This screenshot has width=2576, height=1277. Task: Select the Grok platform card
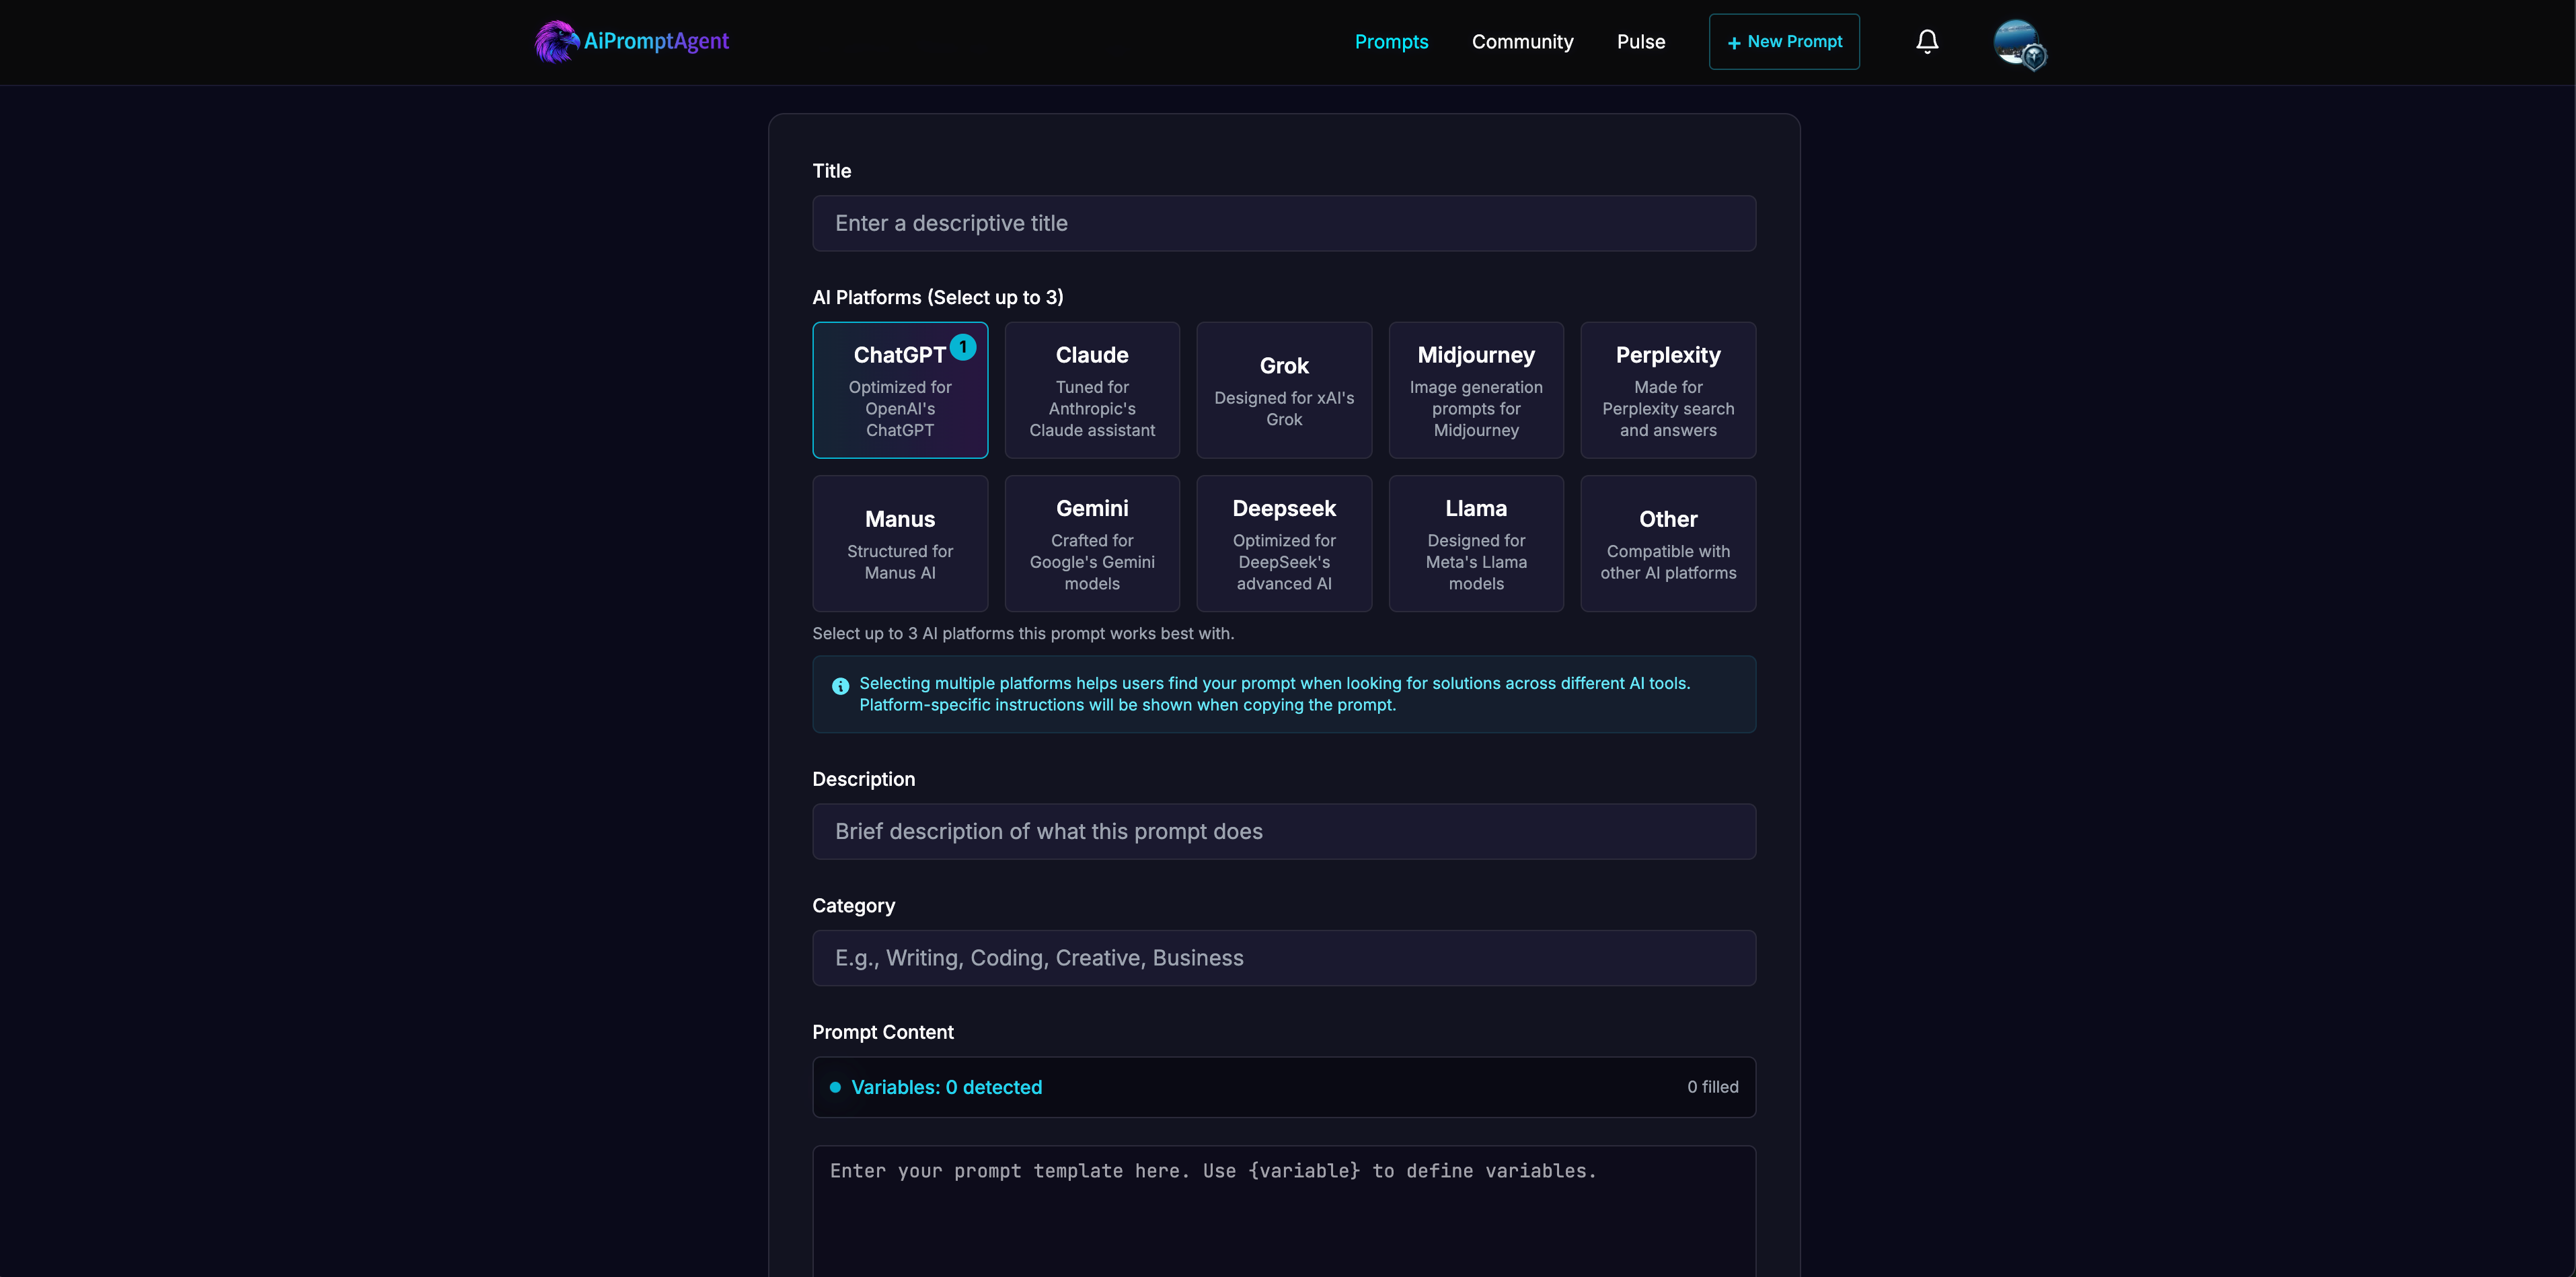[1284, 390]
